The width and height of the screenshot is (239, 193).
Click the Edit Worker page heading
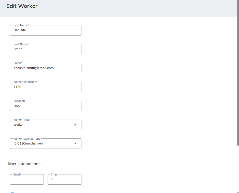[22, 6]
